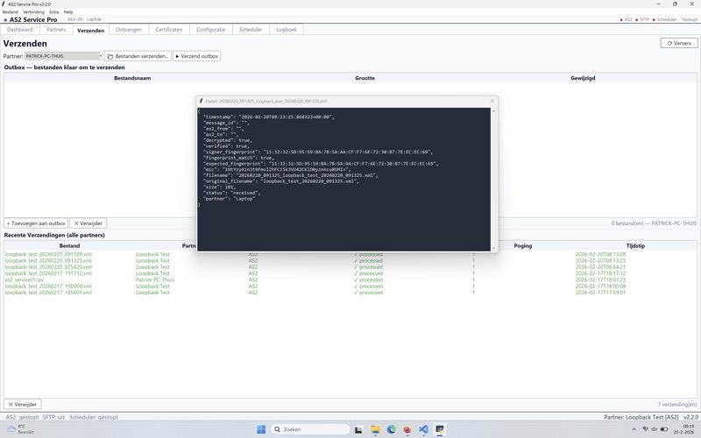Click the AS2 Service Pro title-bar app icon
Screen dimensions: 701x438
point(4,4)
